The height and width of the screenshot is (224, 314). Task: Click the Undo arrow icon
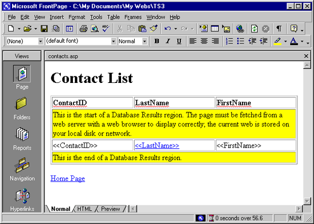168,29
